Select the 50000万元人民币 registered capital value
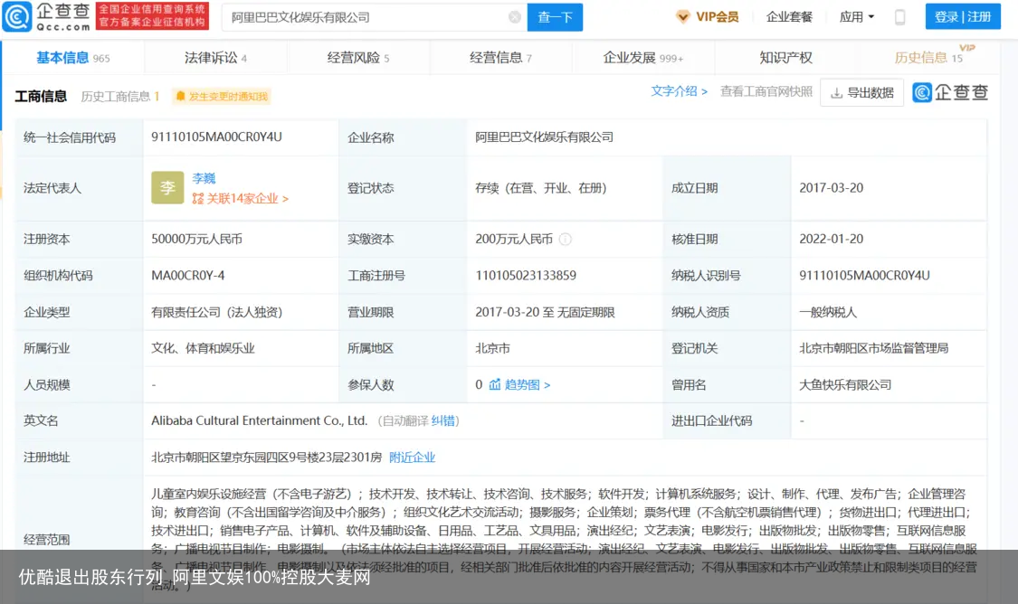 coord(196,239)
